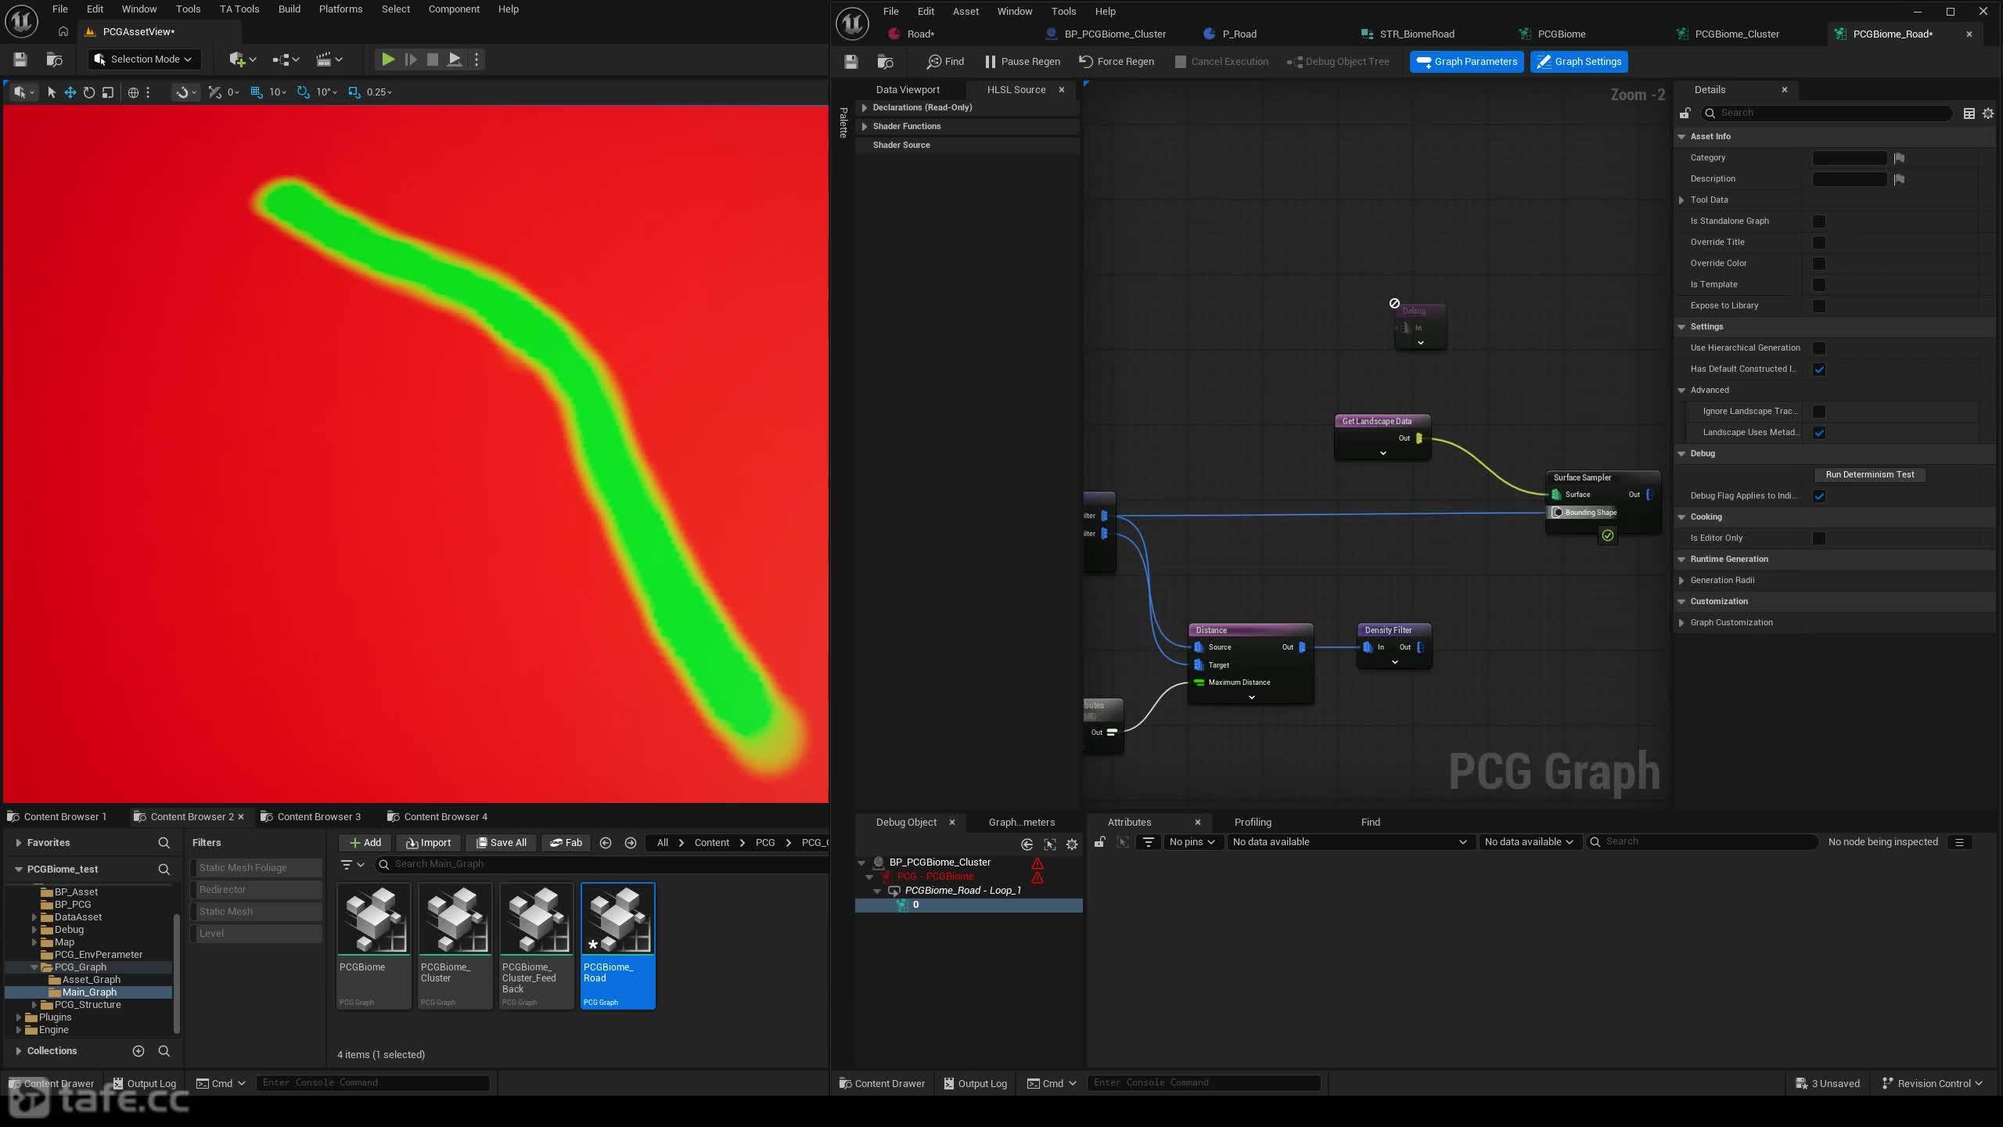Select the rotate tool in viewport toolbar
Image resolution: width=2003 pixels, height=1127 pixels.
pos(89,92)
